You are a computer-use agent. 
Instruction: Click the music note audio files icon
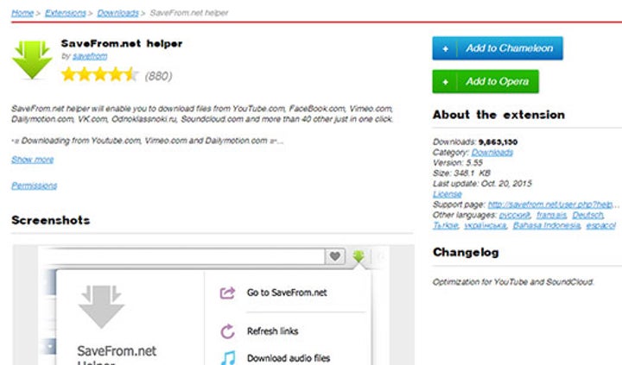[x=227, y=356]
